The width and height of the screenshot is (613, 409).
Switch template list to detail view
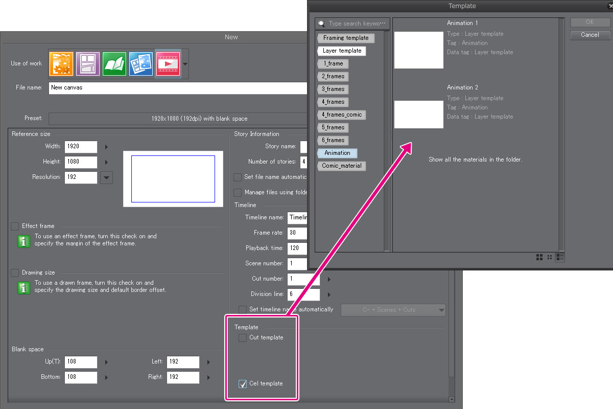(560, 257)
